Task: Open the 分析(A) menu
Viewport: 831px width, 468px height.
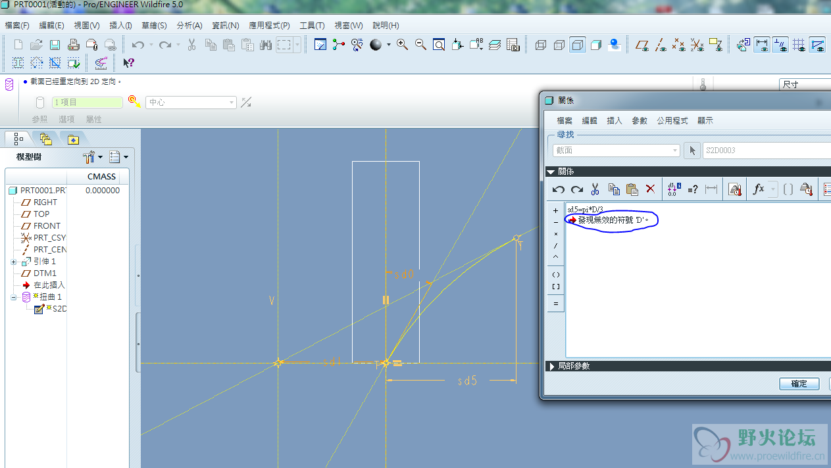Action: tap(189, 26)
